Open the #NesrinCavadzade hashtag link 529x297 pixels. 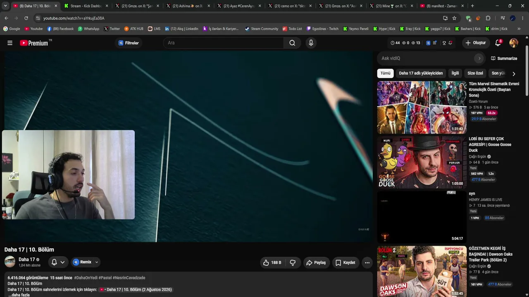[129, 278]
